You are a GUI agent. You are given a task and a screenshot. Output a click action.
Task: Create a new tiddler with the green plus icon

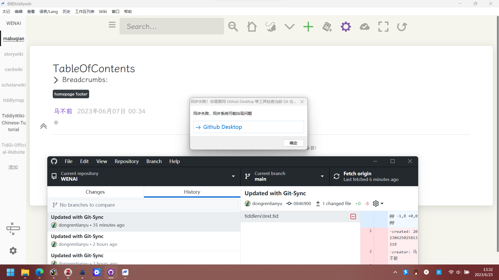(308, 26)
